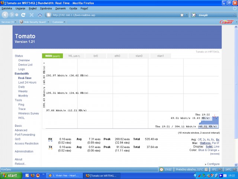Launch Firefox from quick launch bar

click(x=32, y=176)
